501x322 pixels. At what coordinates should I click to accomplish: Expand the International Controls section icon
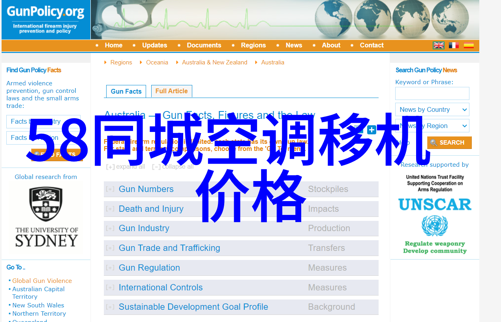coord(110,288)
